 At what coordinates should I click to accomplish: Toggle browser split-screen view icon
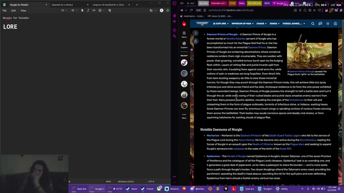point(295,10)
